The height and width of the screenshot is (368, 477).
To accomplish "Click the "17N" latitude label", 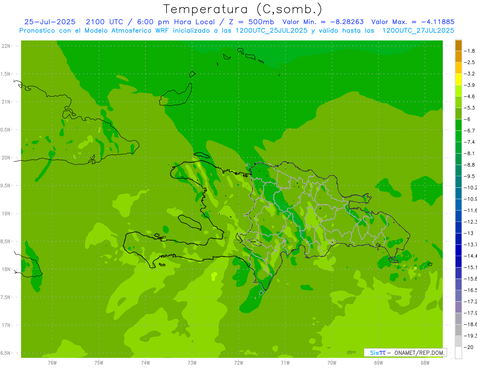I will [6, 325].
